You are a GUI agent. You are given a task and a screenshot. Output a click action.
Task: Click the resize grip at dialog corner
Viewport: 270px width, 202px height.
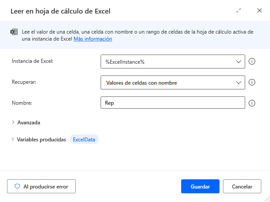(x=267, y=199)
